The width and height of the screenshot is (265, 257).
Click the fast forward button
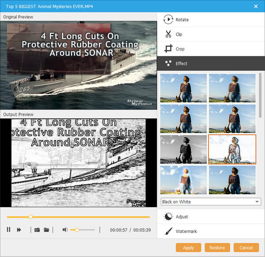19,230
